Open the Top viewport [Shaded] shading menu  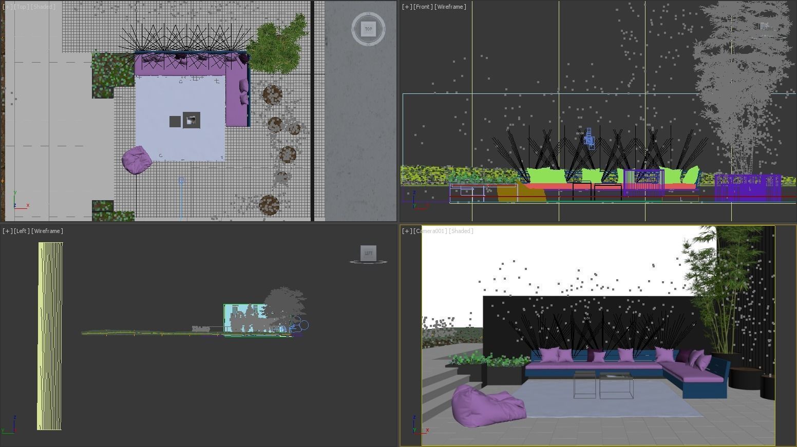[x=43, y=7]
